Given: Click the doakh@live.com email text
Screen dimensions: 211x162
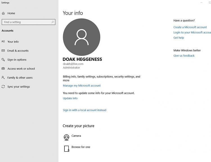Looking at the screenshot, I should pyautogui.click(x=73, y=64).
